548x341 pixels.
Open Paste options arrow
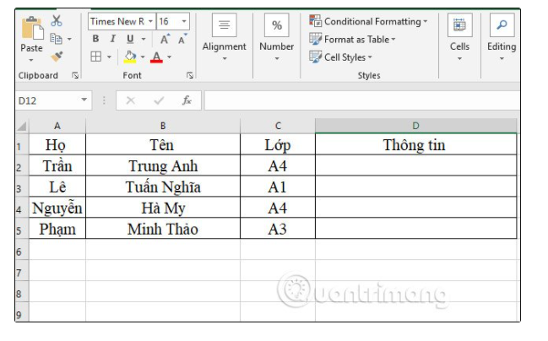[31, 60]
